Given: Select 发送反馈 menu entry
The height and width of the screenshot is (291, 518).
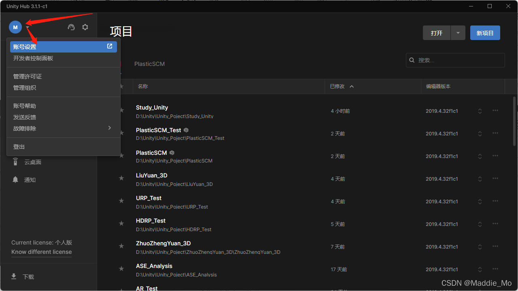Looking at the screenshot, I should (x=64, y=117).
